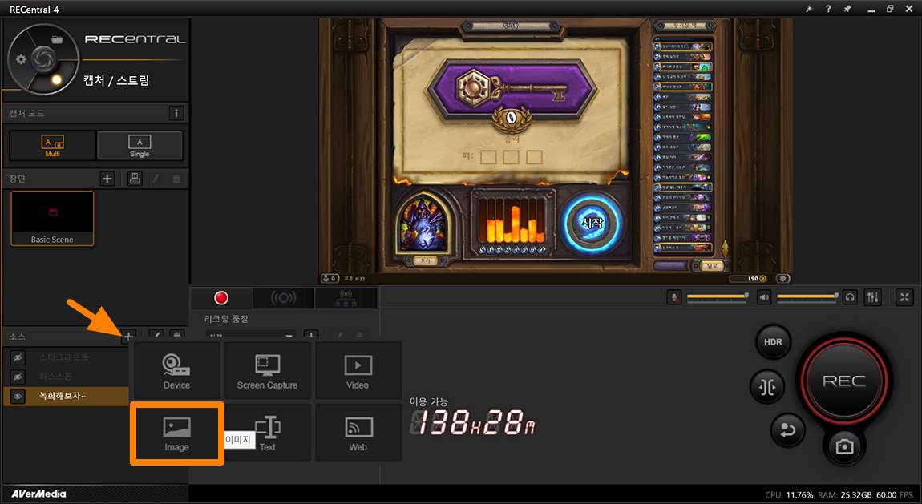
Task: Open the recording quality dropdown
Action: (x=251, y=335)
